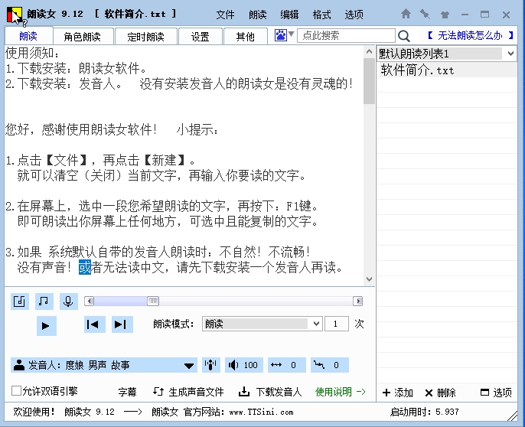
Task: Click the progress slider left arrow
Action: pos(89,301)
